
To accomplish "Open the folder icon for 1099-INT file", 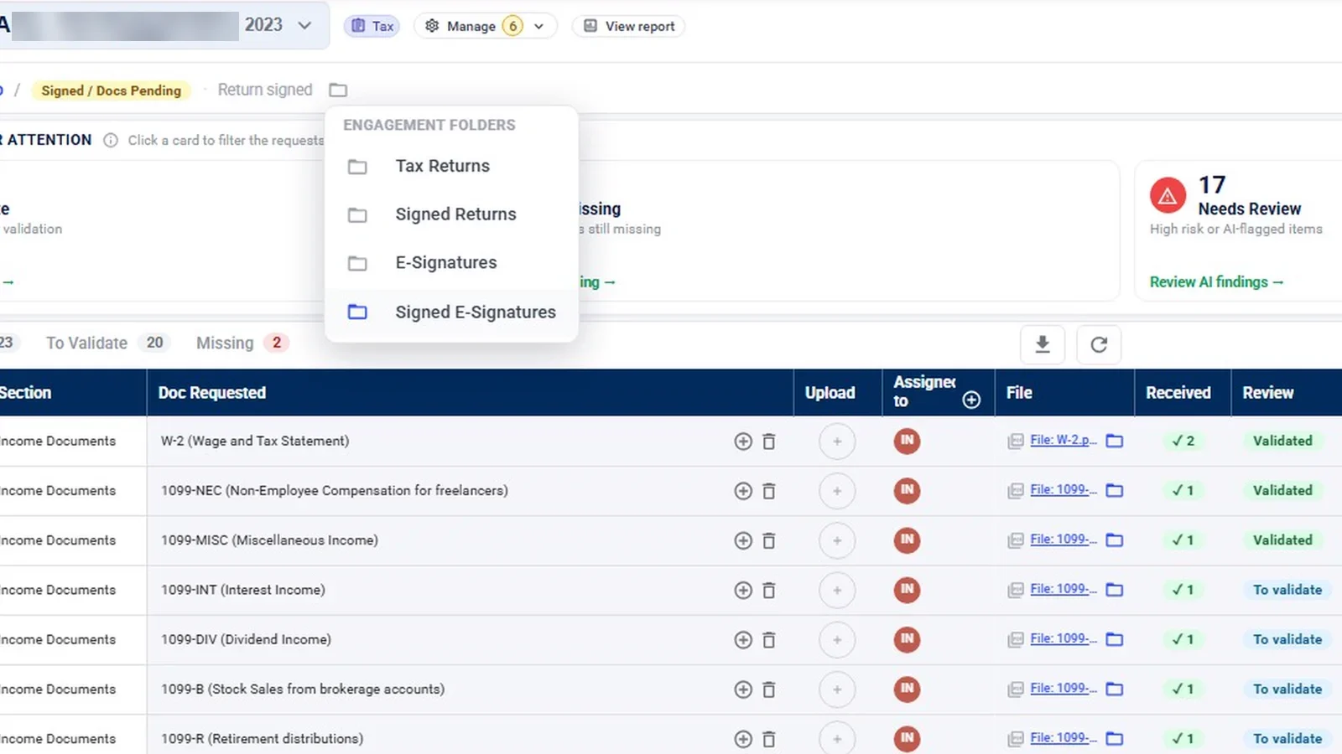I will [x=1115, y=590].
